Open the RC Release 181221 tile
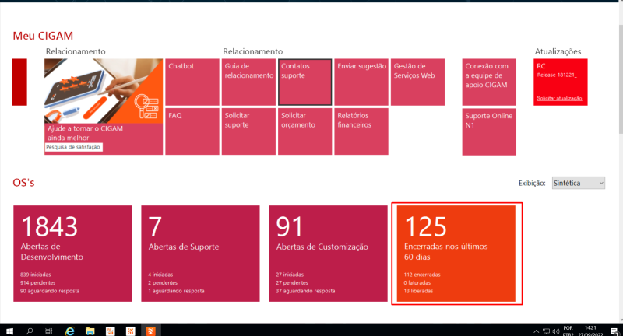Image resolution: width=623 pixels, height=336 pixels. [x=561, y=82]
